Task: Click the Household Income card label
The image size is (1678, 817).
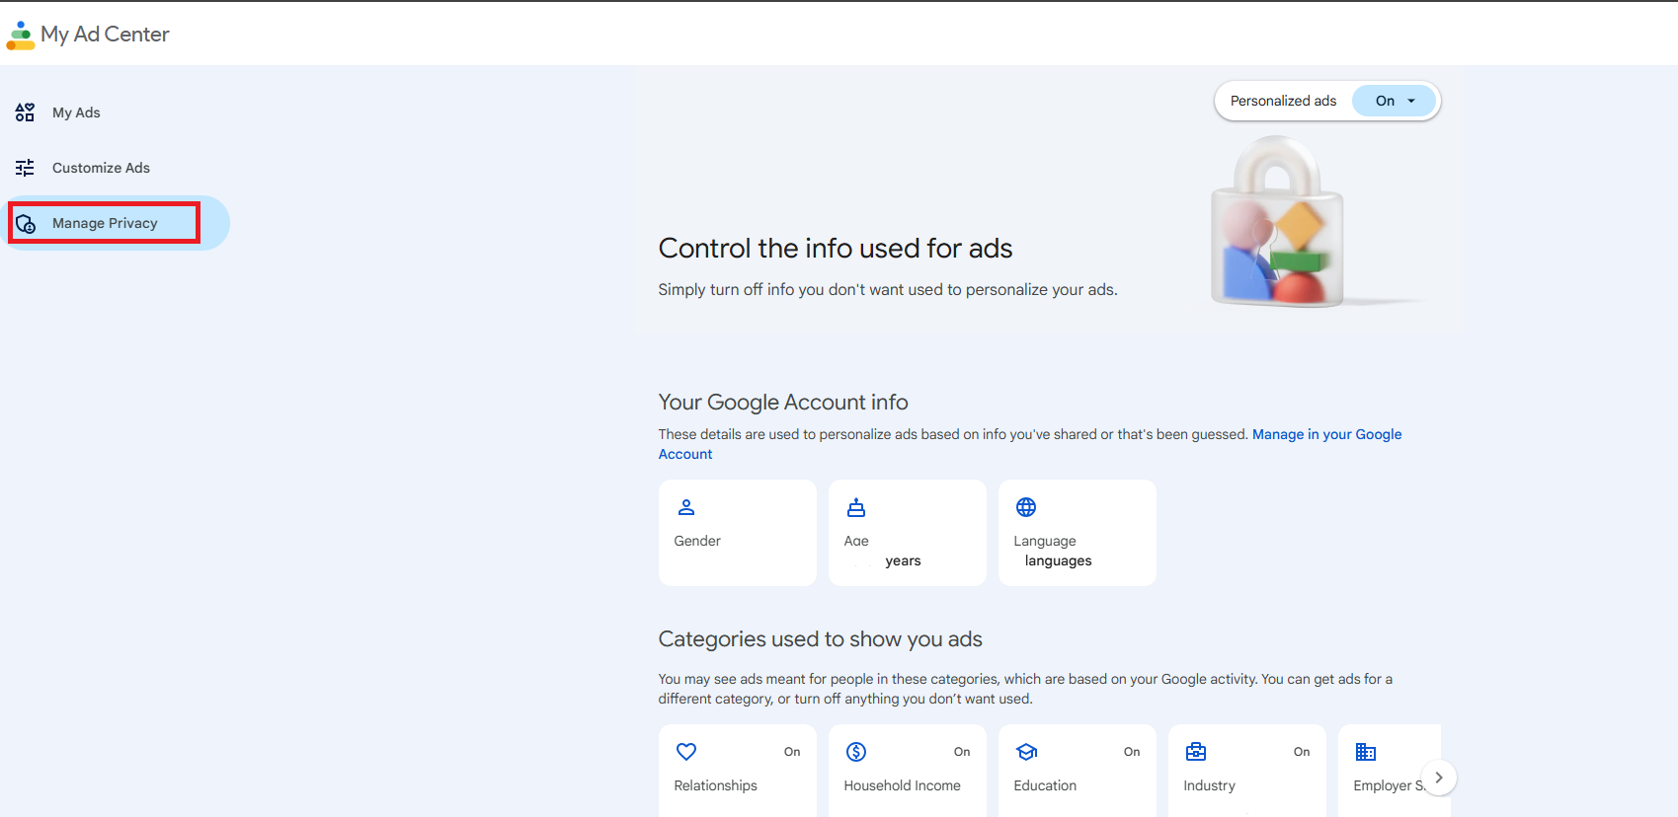Action: click(x=902, y=785)
